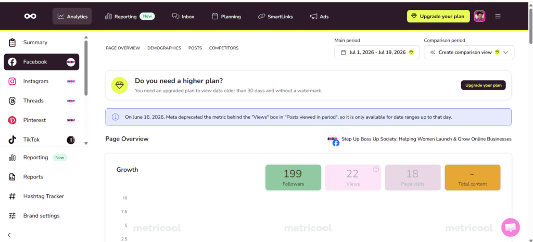Select the orange Total content box
This screenshot has width=533, height=242.
pyautogui.click(x=473, y=177)
